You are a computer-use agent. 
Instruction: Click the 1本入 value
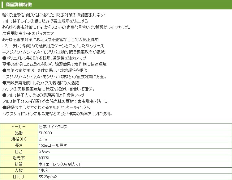click(44, 170)
